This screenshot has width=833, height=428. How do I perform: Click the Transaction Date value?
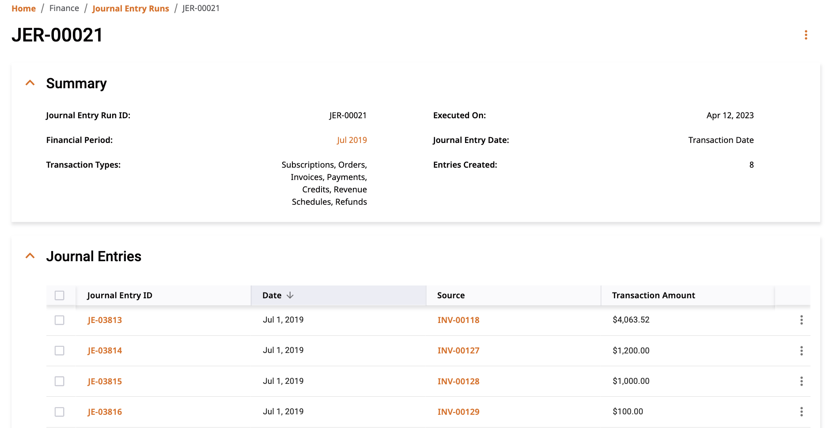[x=721, y=140]
